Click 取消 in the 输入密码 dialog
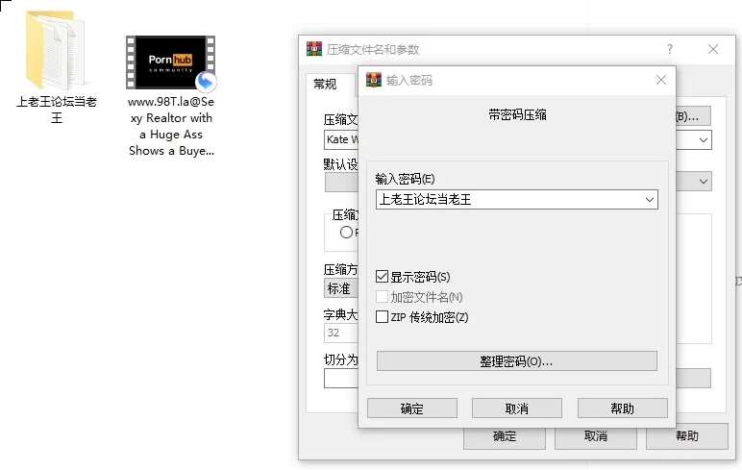 click(x=517, y=408)
